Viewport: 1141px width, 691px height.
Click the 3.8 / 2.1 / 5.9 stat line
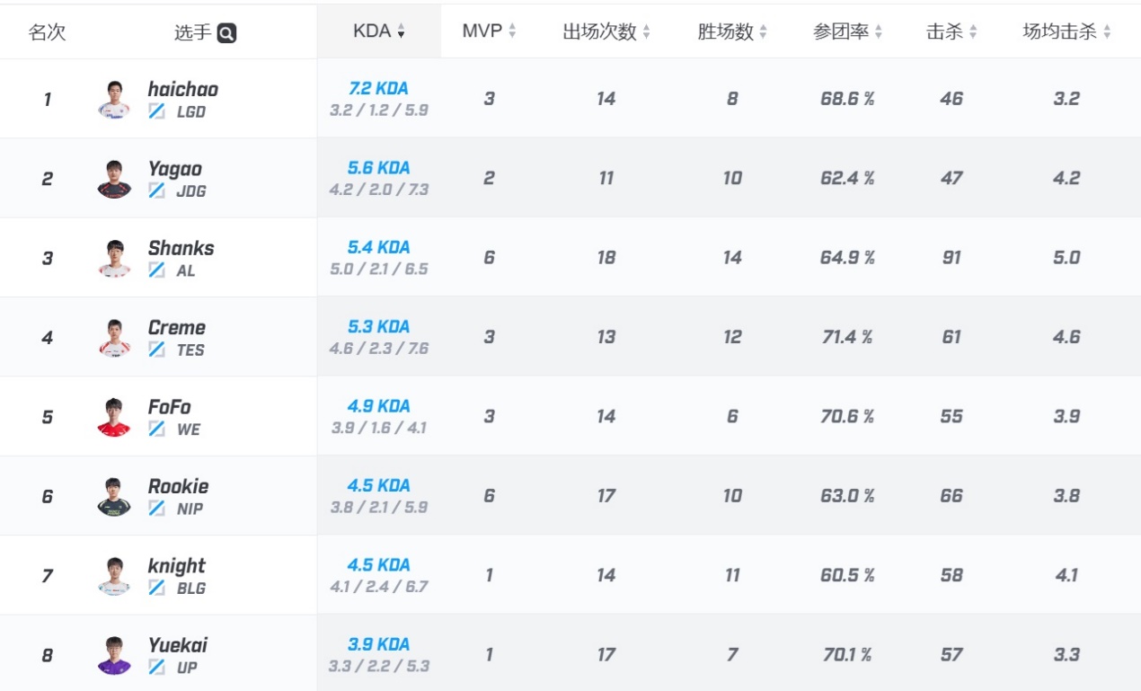coord(378,507)
